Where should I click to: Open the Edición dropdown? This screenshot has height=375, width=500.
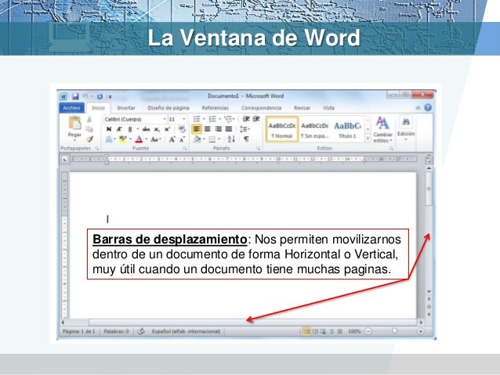(x=406, y=128)
